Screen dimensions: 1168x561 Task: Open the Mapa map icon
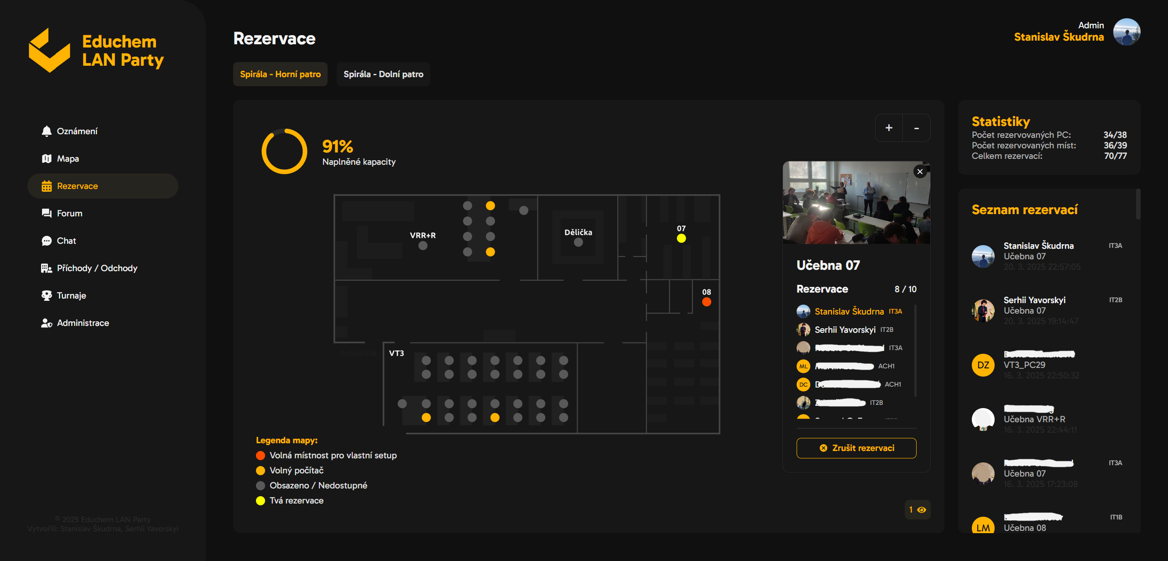[47, 159]
